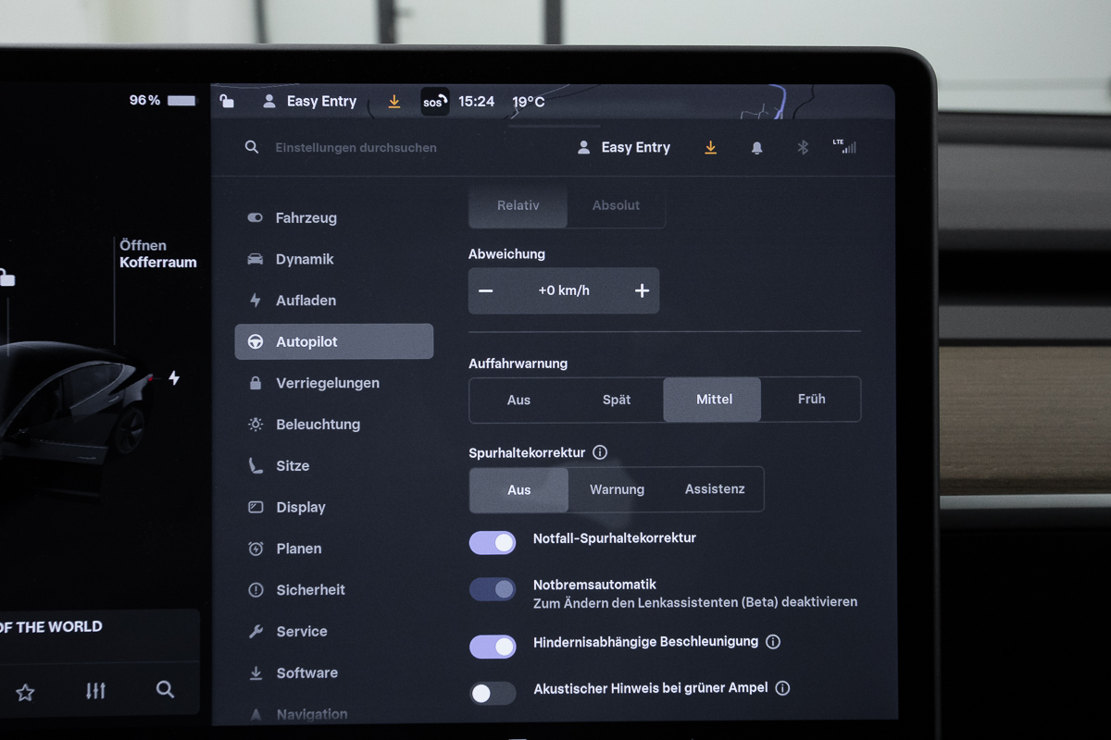
Task: Tap the lock icon in top status bar
Action: tap(227, 101)
